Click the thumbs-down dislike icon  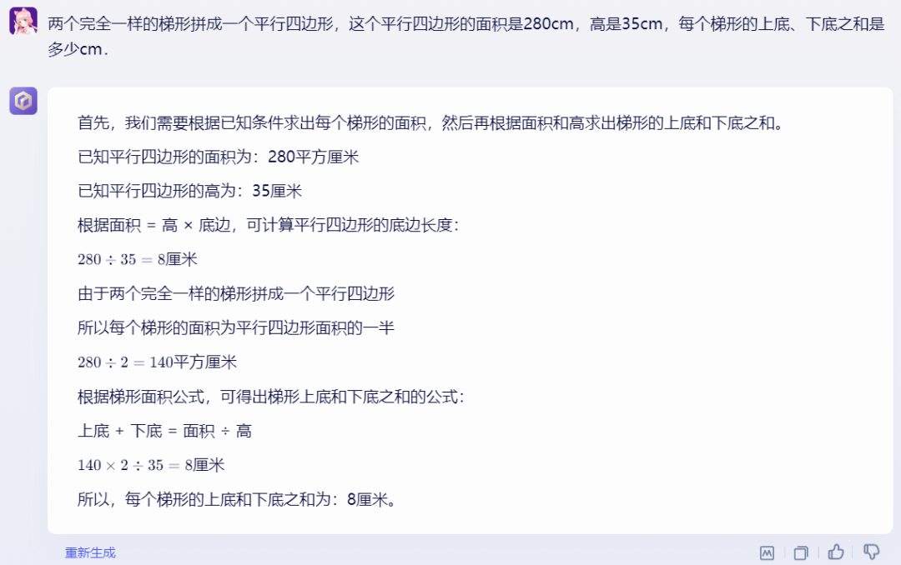(871, 552)
